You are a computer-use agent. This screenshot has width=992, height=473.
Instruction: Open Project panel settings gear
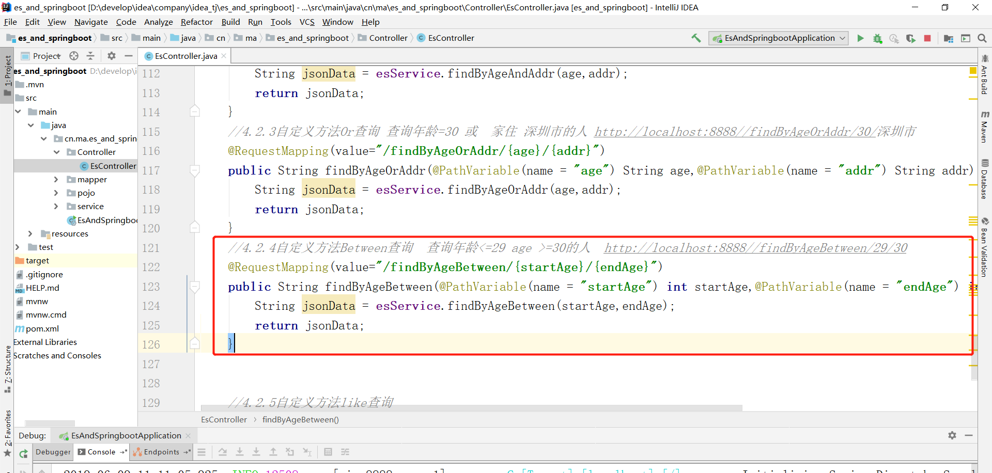pos(112,56)
